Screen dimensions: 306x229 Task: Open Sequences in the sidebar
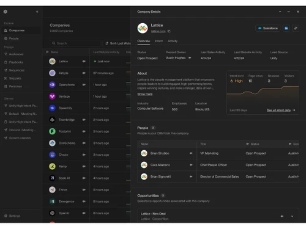click(x=20, y=70)
